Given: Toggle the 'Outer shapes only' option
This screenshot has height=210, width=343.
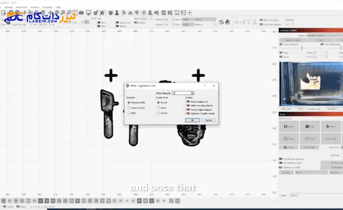Looking at the screenshot, I should pos(188,102).
